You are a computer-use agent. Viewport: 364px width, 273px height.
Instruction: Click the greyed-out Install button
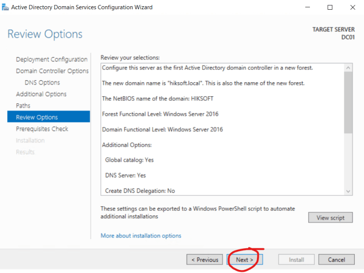(x=296, y=260)
